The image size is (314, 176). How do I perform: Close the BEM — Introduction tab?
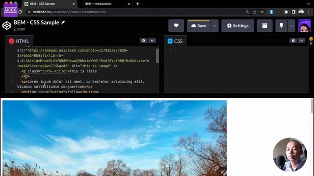click(129, 4)
